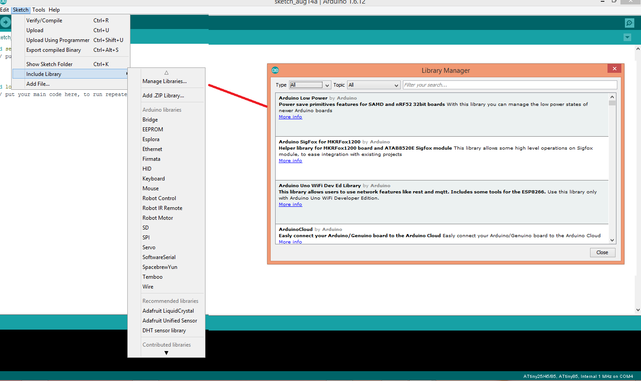Include the SoftwareSerial library
This screenshot has width=641, height=381.
click(166, 257)
